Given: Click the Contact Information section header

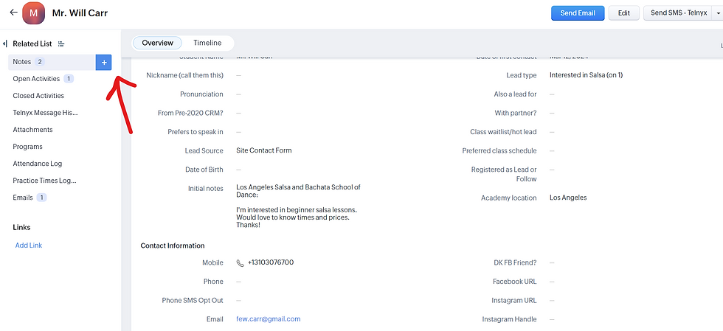Looking at the screenshot, I should pyautogui.click(x=173, y=245).
